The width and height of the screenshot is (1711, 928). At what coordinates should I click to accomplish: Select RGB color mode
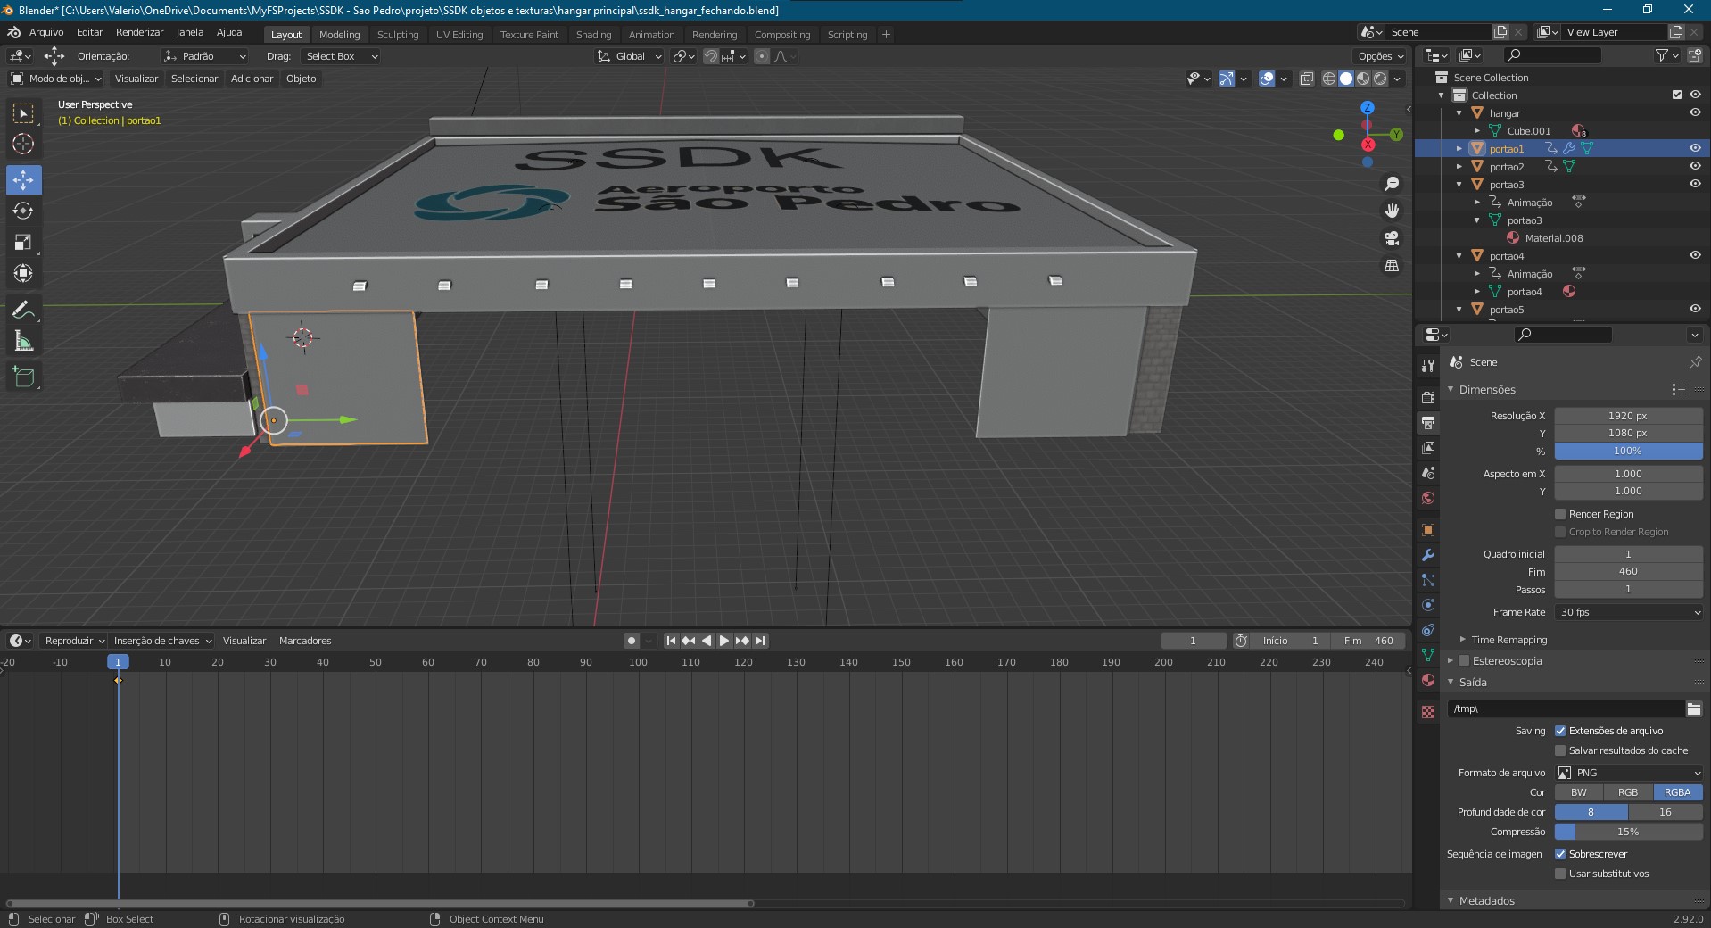click(x=1628, y=792)
